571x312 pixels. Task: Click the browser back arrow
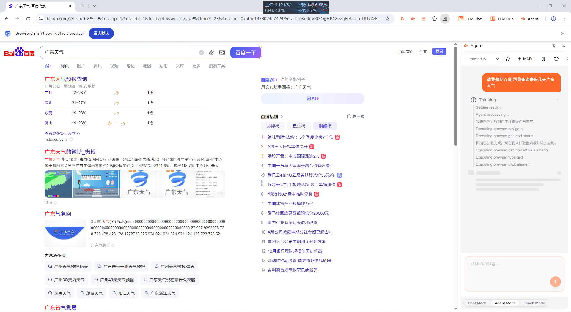7,19
